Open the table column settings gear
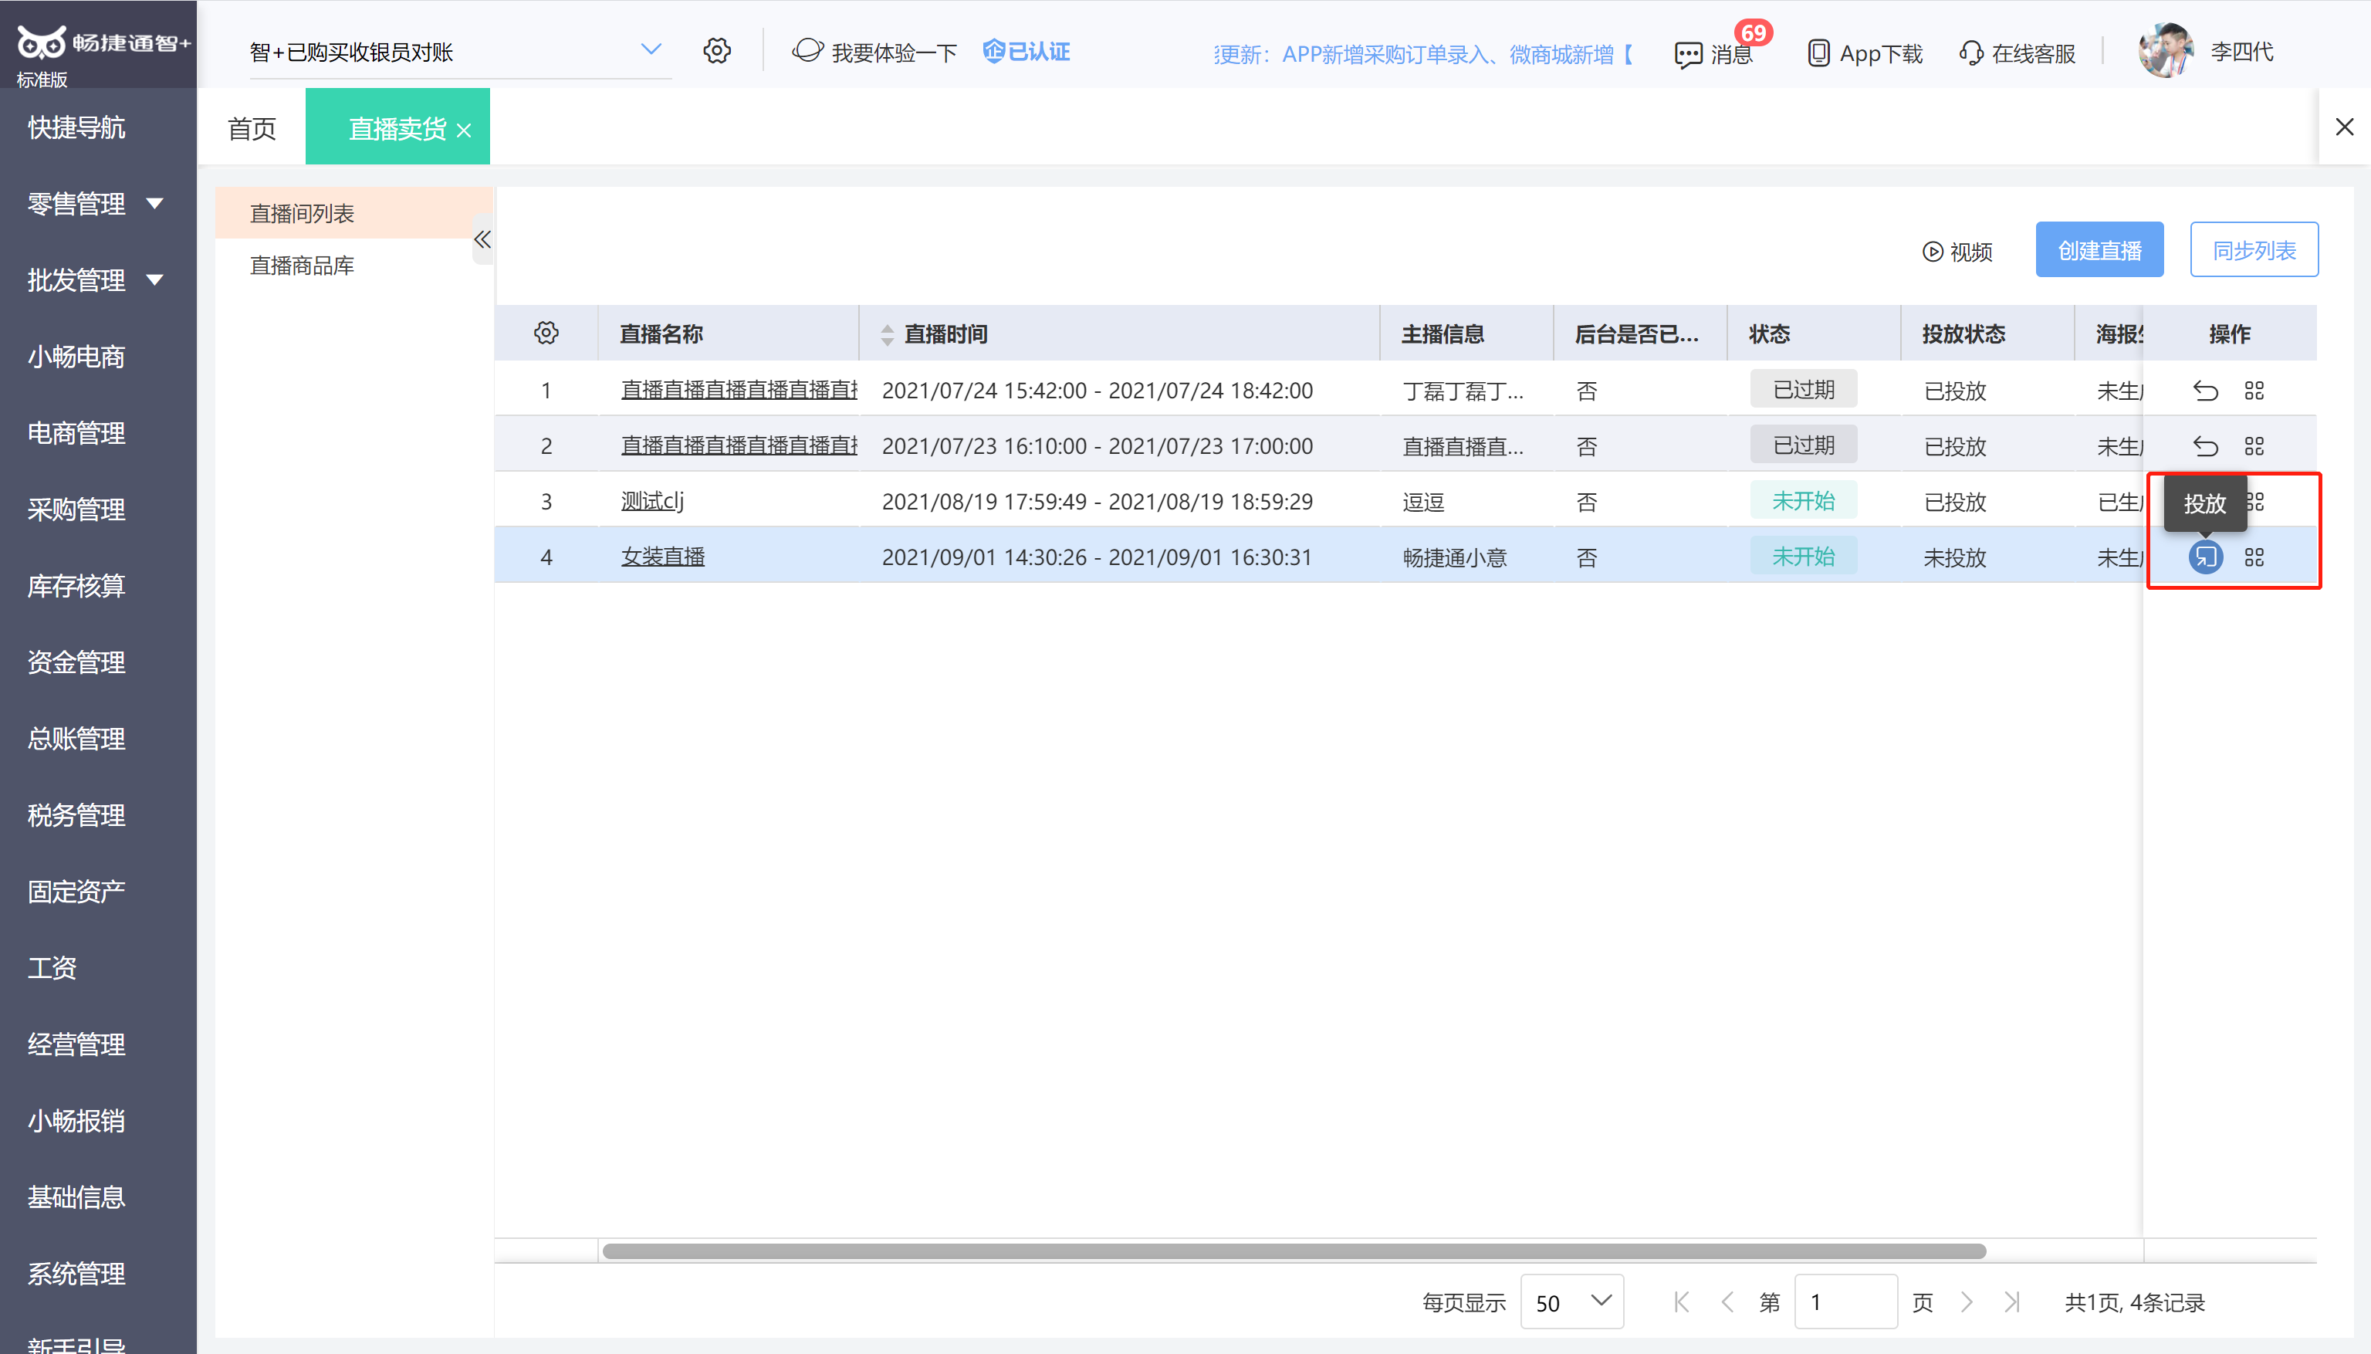The width and height of the screenshot is (2371, 1354). (546, 333)
